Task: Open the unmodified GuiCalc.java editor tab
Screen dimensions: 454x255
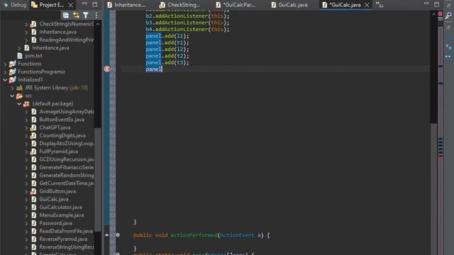Action: coord(289,5)
